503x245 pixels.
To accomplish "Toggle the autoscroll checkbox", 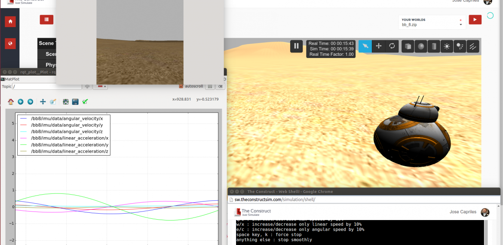I will click(181, 86).
